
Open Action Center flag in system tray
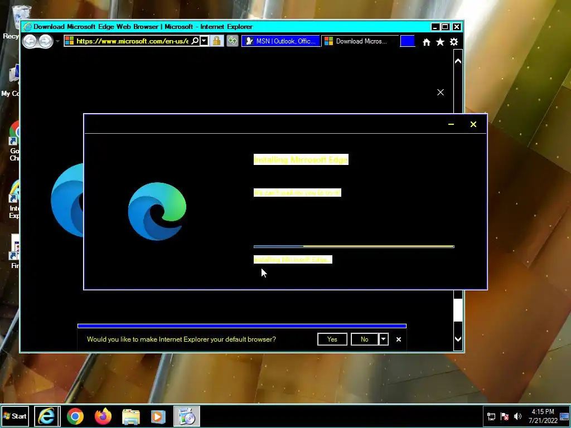[505, 416]
